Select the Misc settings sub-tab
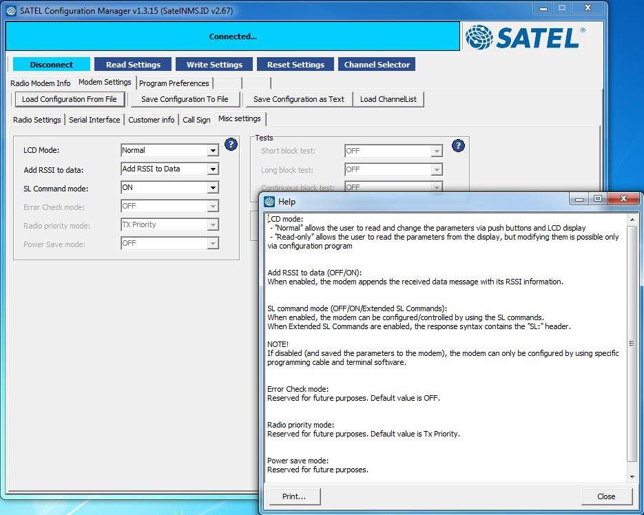This screenshot has height=515, width=644. (x=240, y=118)
